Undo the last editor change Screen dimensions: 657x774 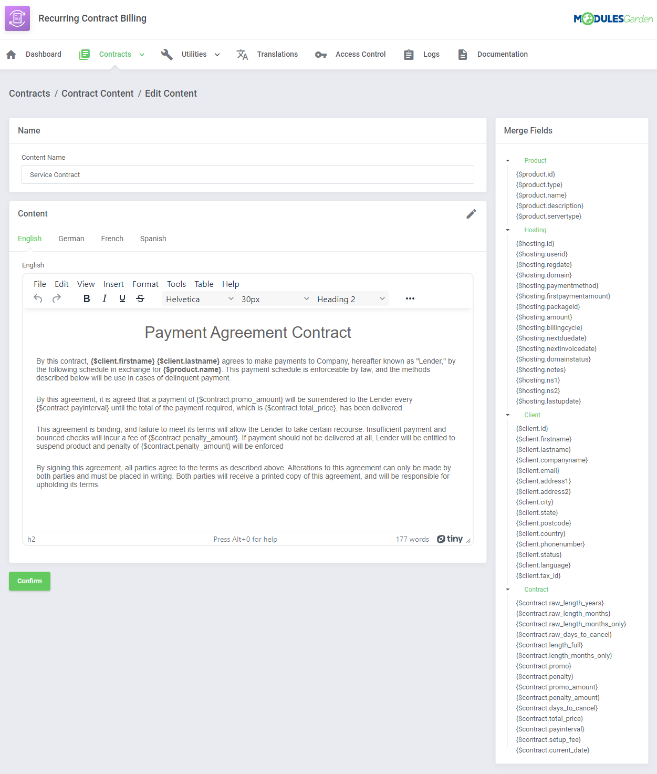point(38,298)
